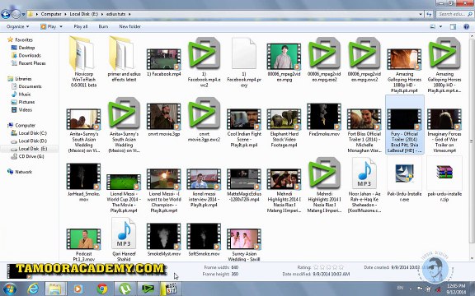Select the Elephant Herd Stock Video Footage.mp4 thumbnail
This screenshot has height=296, width=475.
pyautogui.click(x=284, y=119)
